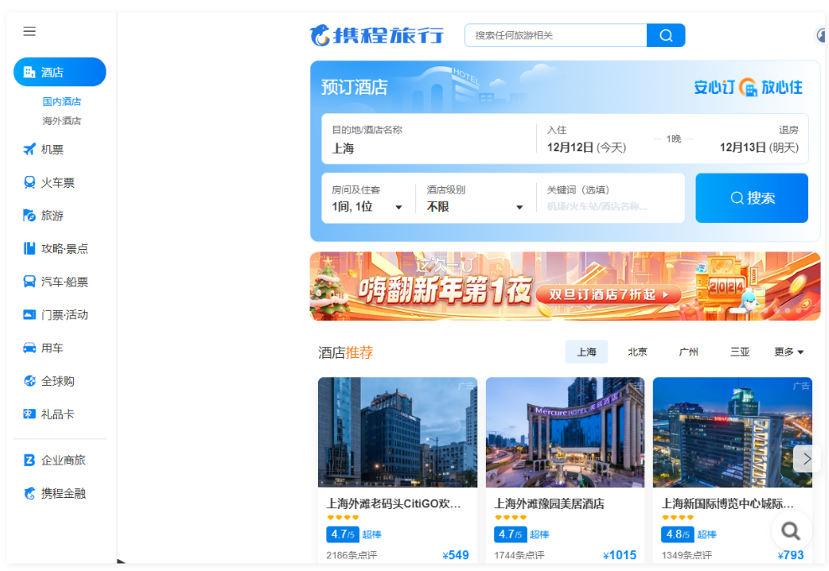The image size is (829, 571).
Task: Click 1744条点评 review count
Action: pyautogui.click(x=519, y=555)
